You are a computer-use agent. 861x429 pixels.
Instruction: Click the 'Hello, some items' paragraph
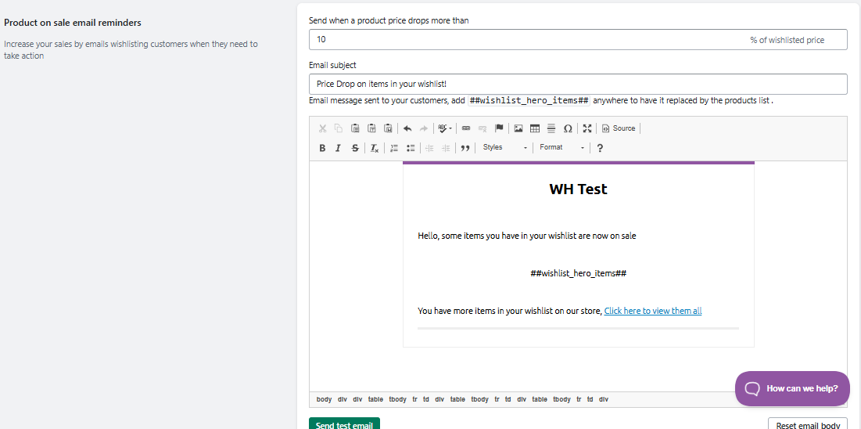pos(526,236)
